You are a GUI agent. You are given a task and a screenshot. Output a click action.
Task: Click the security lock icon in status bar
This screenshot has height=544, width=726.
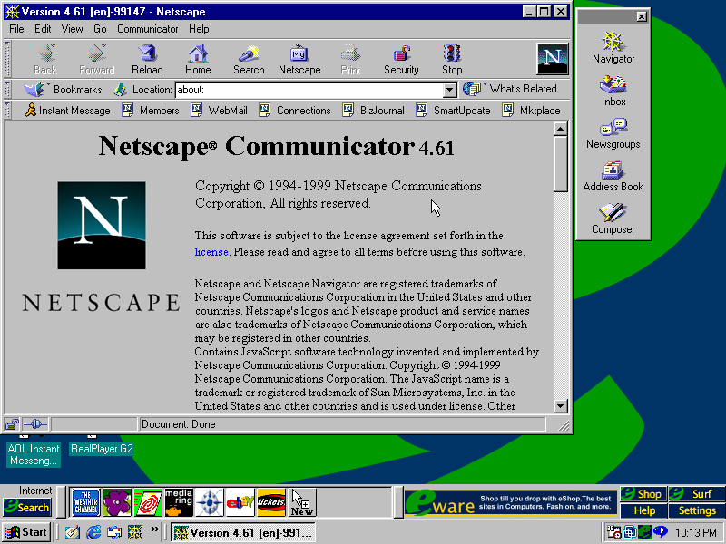13,423
